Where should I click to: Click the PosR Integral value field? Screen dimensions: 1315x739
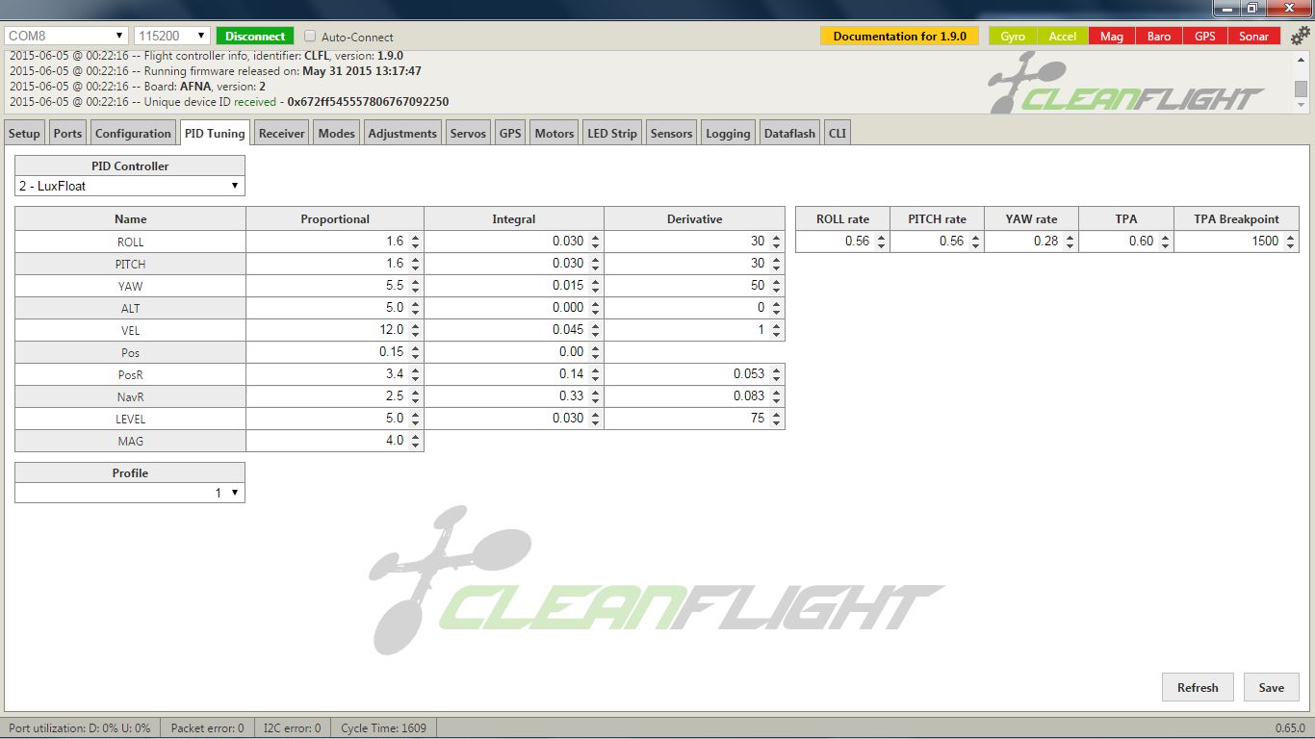[x=514, y=374]
